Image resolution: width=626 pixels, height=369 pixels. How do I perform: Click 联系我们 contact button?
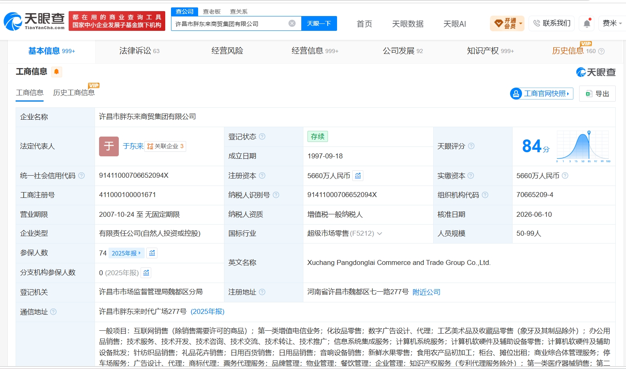tap(552, 23)
